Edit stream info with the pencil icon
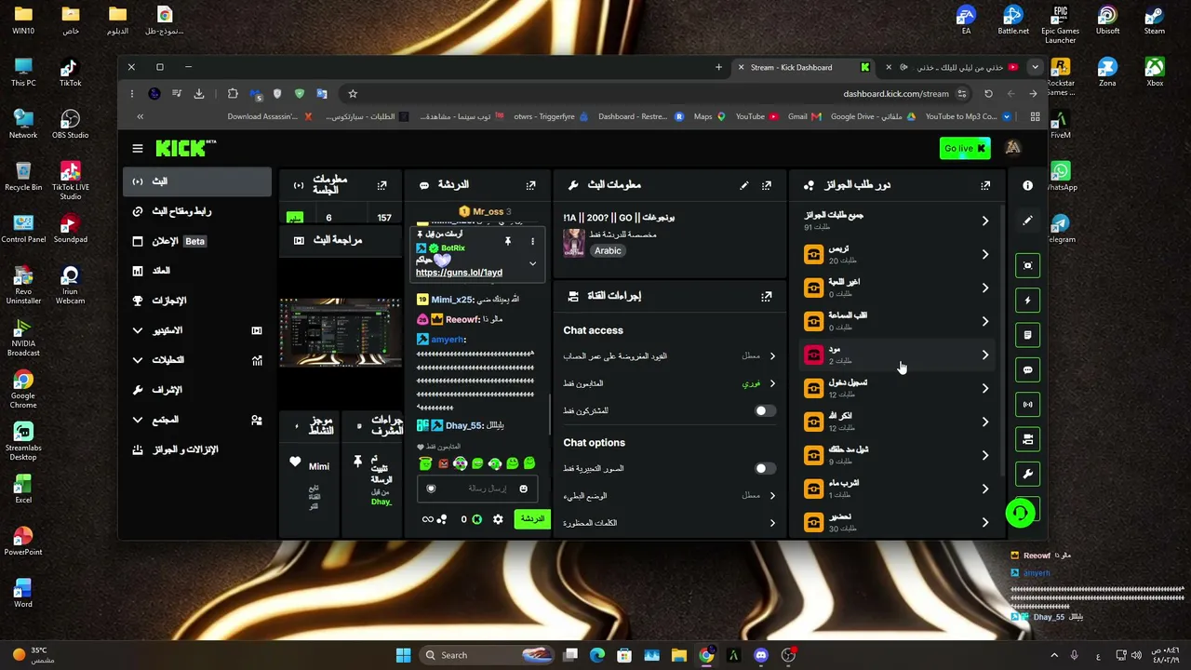This screenshot has height=670, width=1191. pos(743,185)
